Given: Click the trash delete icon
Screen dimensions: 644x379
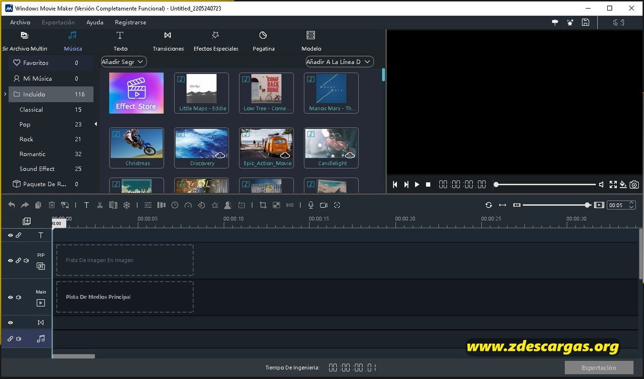Looking at the screenshot, I should (x=51, y=205).
